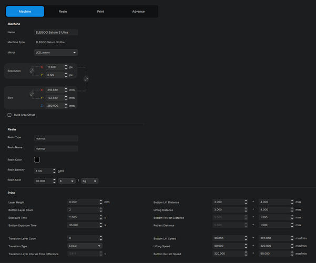The image size is (316, 263).
Task: Toggle the Resolution X/Y link icon
Action: (32, 71)
